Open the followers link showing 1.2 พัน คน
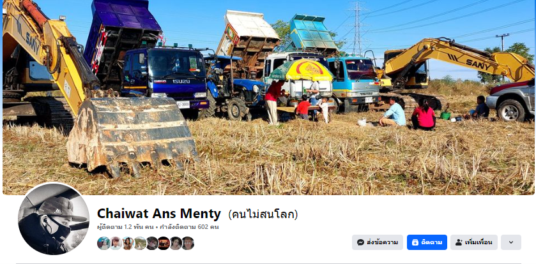Viewport: 536px width, 264px height. click(x=125, y=227)
